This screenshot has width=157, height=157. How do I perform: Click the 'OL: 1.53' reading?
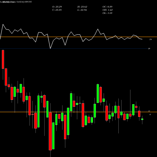pos(107,13)
